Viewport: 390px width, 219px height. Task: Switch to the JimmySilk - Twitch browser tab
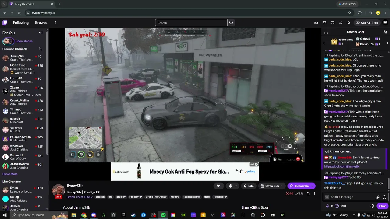click(x=32, y=4)
